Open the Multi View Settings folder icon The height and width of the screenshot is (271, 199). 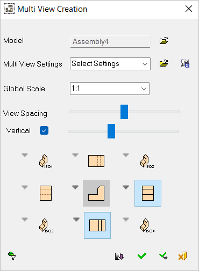click(x=164, y=63)
